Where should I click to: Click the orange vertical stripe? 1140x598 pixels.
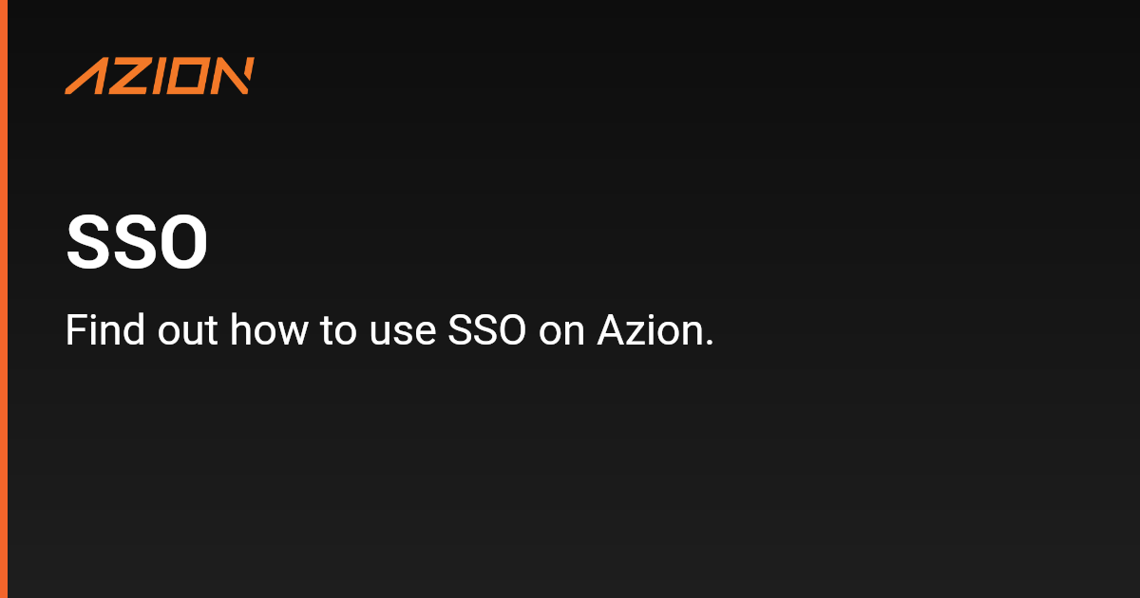pyautogui.click(x=4, y=299)
